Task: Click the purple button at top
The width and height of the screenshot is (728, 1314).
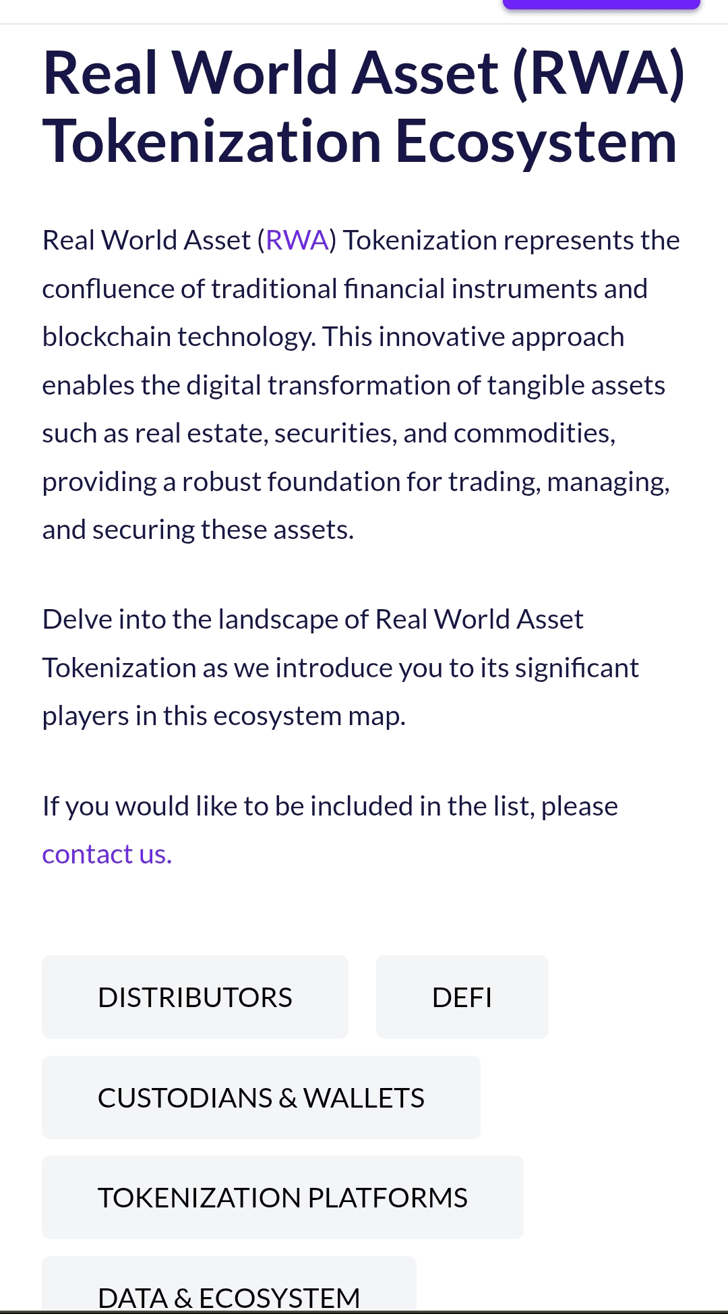Action: tap(601, 4)
